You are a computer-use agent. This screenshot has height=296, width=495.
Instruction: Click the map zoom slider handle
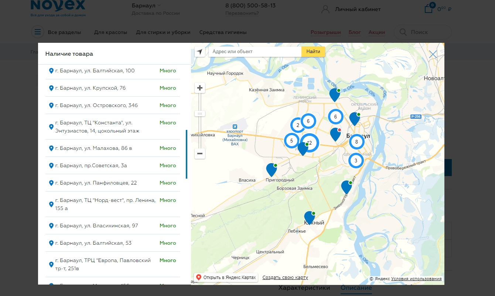tap(200, 114)
